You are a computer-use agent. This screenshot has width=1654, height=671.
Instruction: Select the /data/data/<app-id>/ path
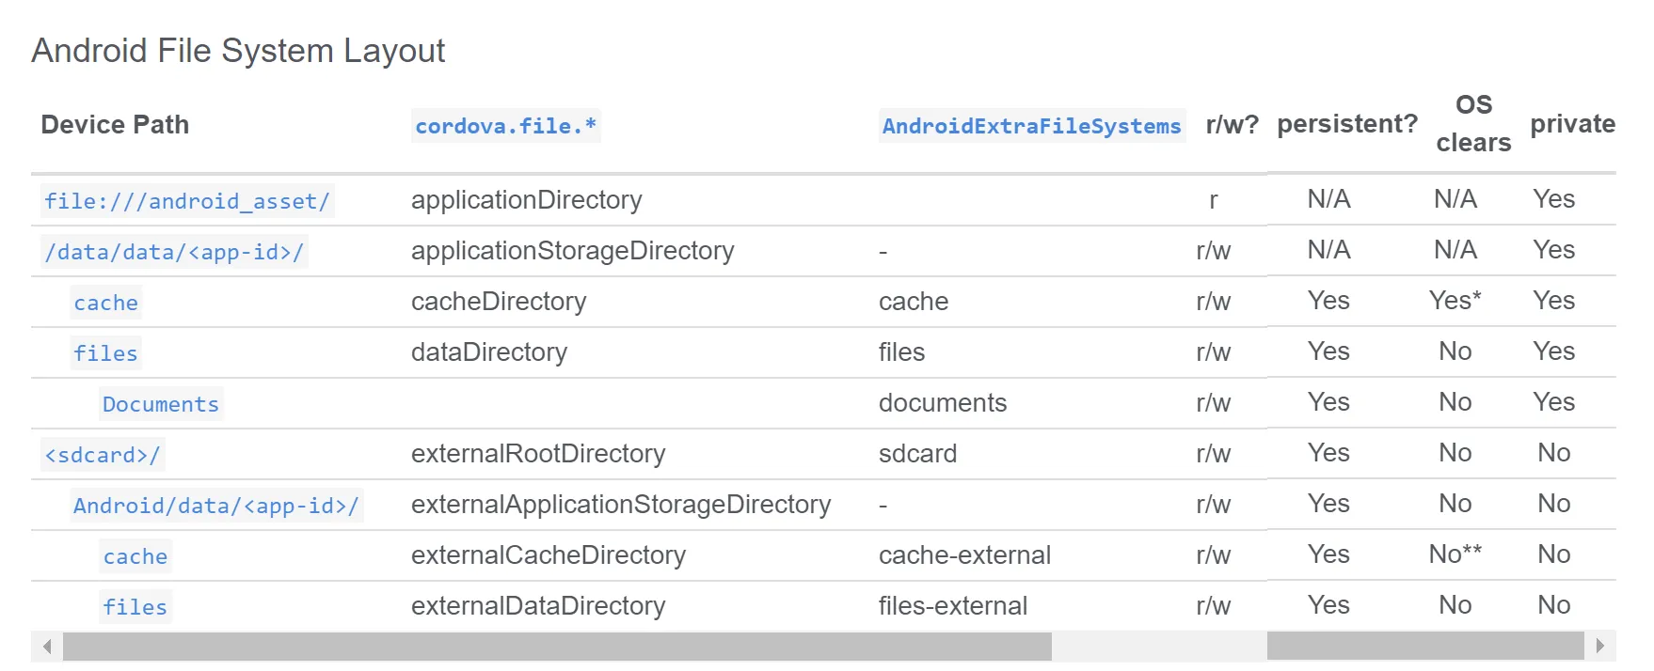coord(174,252)
